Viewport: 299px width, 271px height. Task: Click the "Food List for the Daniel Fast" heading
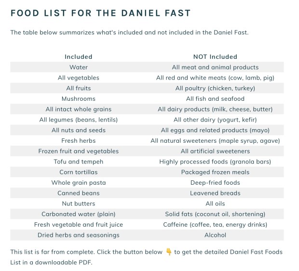pos(101,13)
